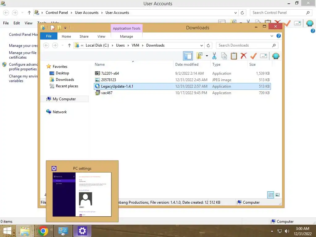Select the vac467 application file
The image size is (316, 237).
(x=182, y=93)
